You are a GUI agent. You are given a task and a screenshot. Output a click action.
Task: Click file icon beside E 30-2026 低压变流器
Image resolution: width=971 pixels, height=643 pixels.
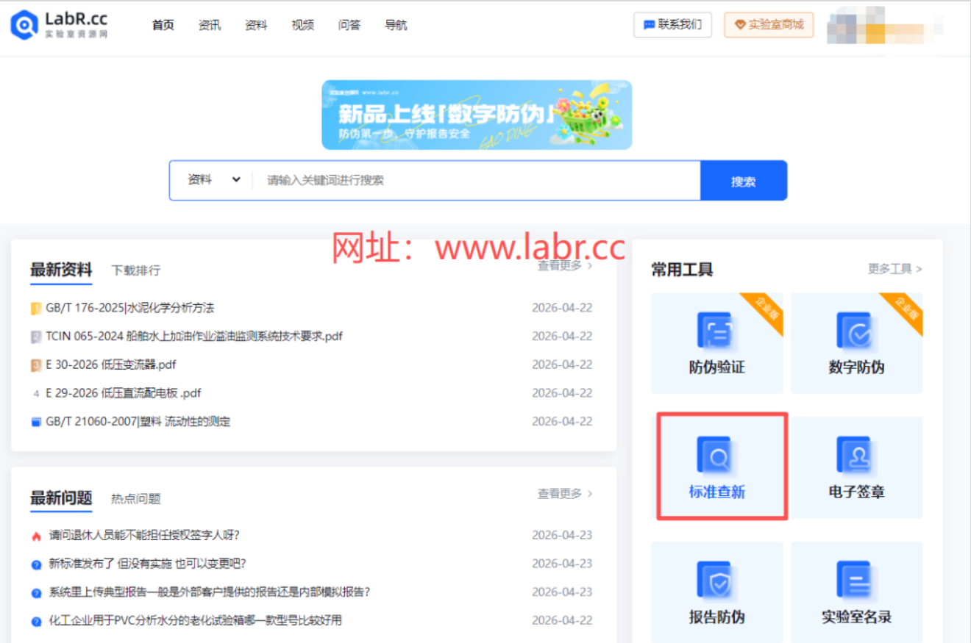click(36, 365)
